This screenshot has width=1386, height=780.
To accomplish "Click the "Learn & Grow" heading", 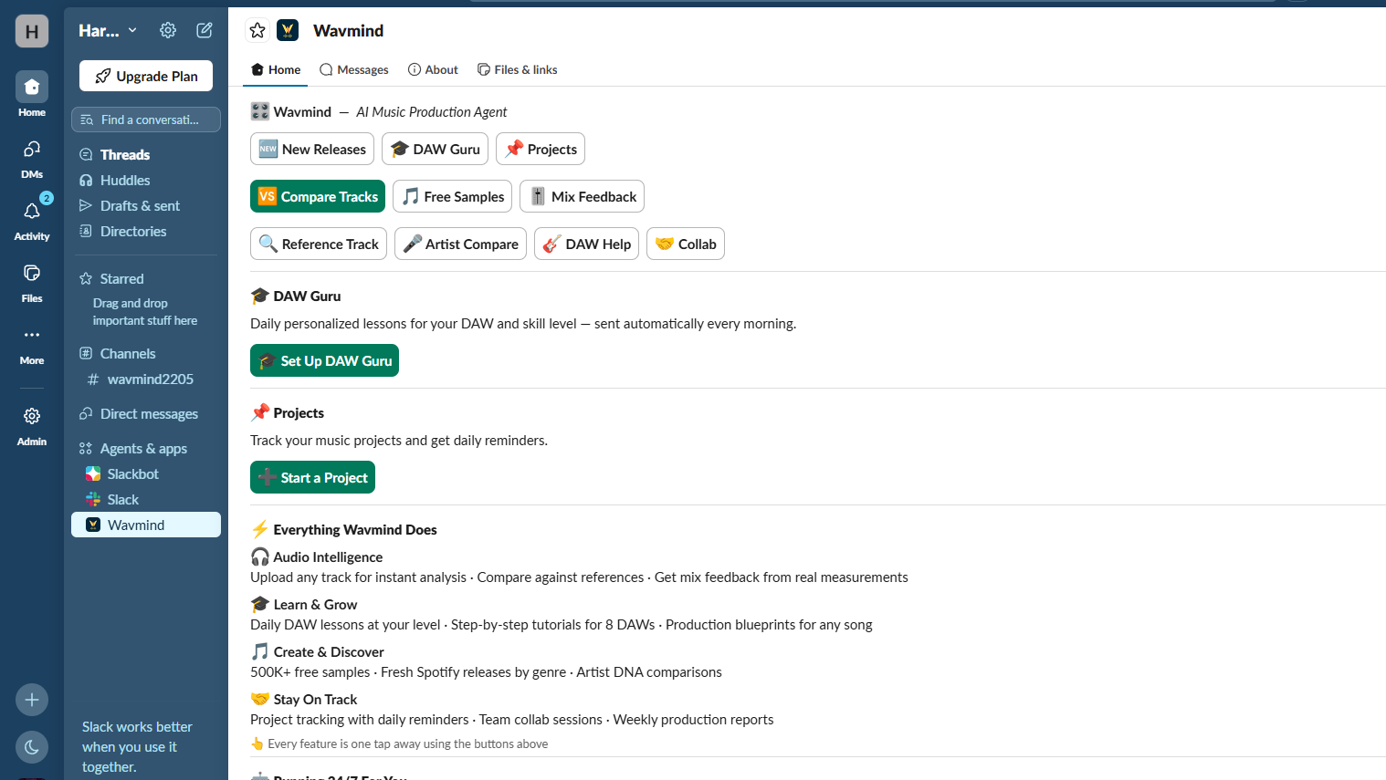I will pyautogui.click(x=315, y=604).
